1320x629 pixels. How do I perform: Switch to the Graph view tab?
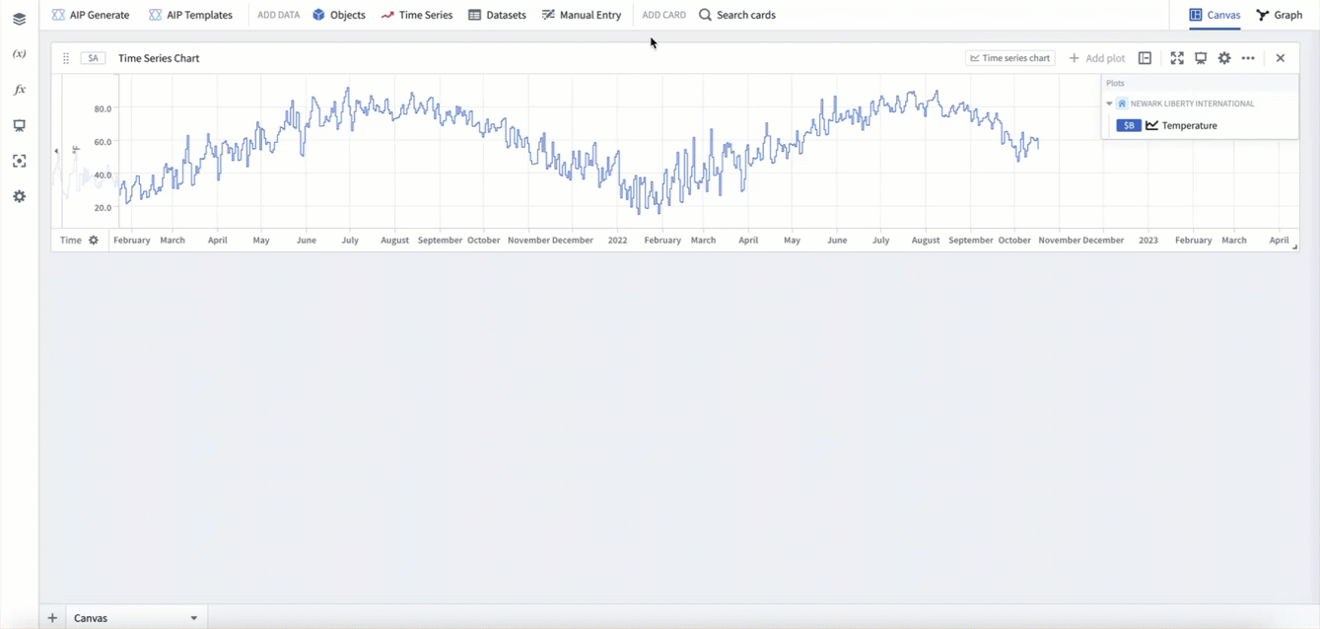[x=1279, y=15]
